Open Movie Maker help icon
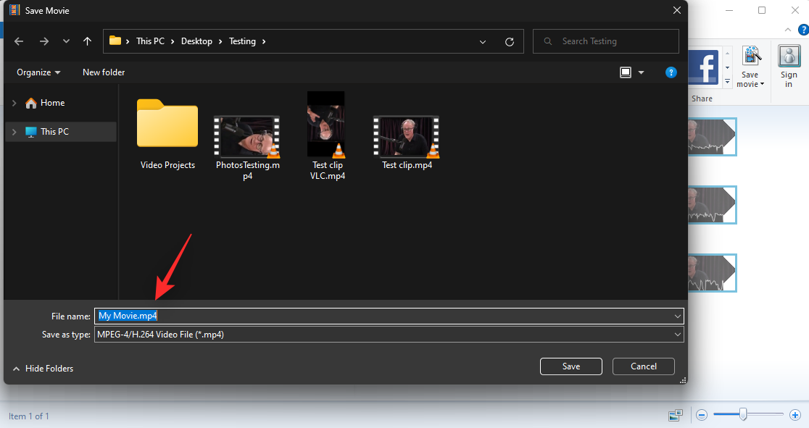 pyautogui.click(x=804, y=30)
